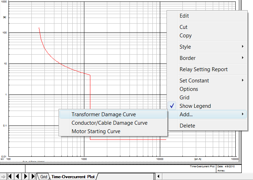Click Edit in the context menu

[x=184, y=16]
